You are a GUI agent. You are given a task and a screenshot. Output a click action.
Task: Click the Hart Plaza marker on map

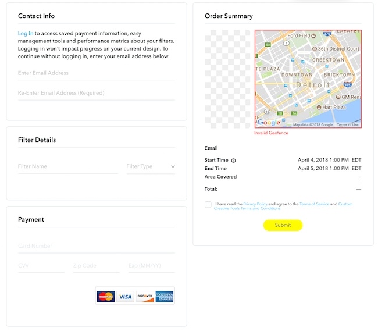pos(319,107)
